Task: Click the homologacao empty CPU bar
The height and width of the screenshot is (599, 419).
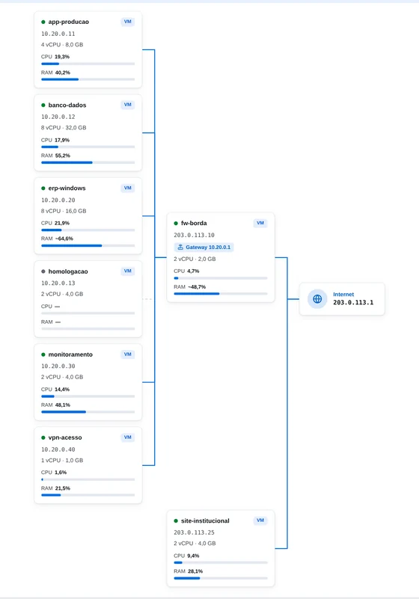Action: click(x=88, y=313)
